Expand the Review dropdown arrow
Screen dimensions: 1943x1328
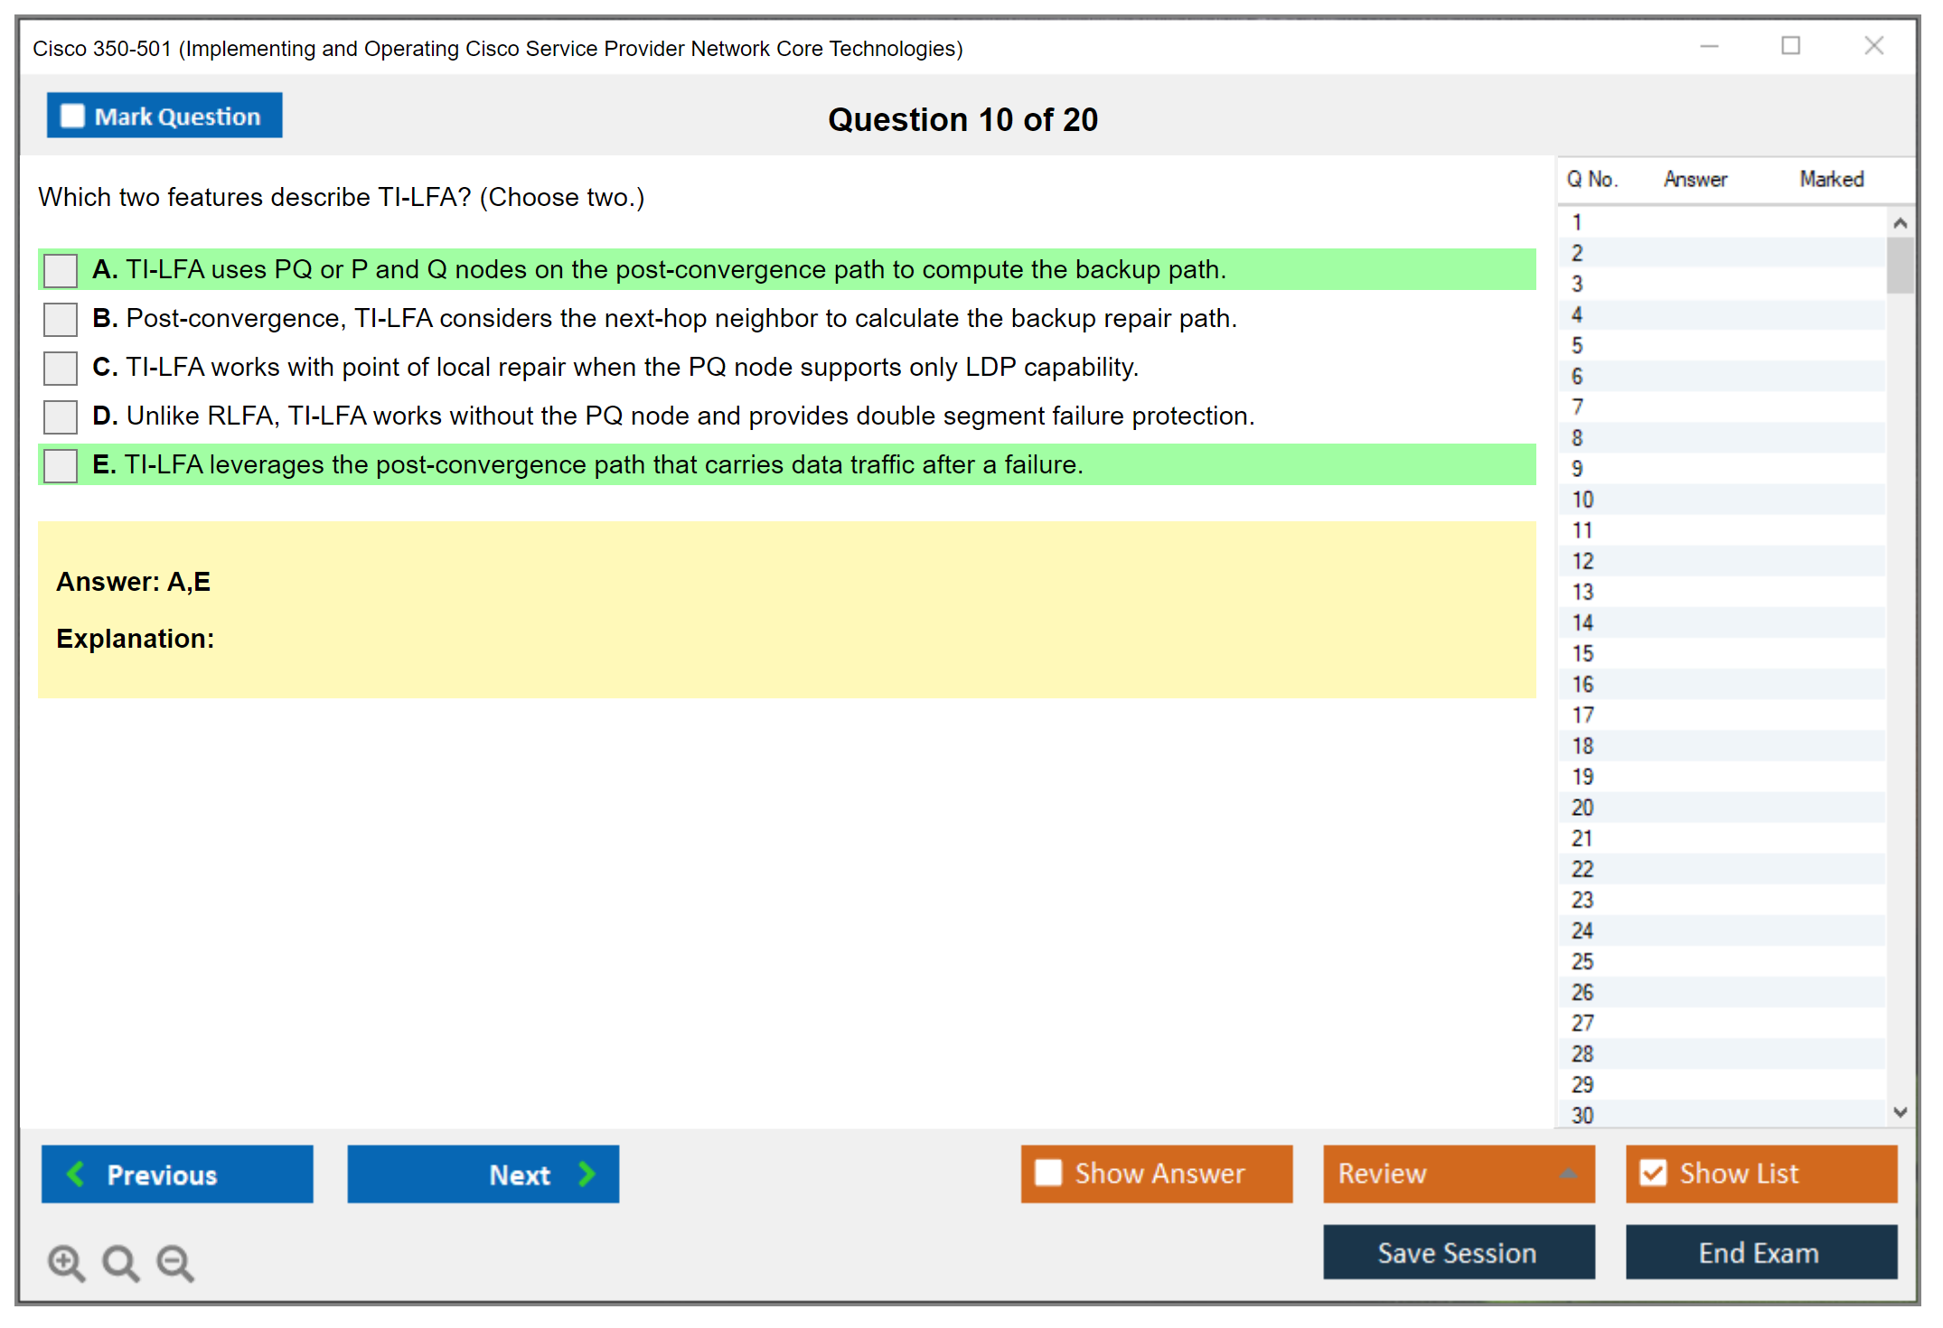pos(1568,1174)
